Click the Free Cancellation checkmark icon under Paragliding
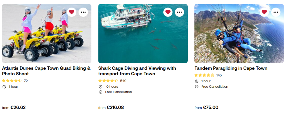 pyautogui.click(x=197, y=87)
